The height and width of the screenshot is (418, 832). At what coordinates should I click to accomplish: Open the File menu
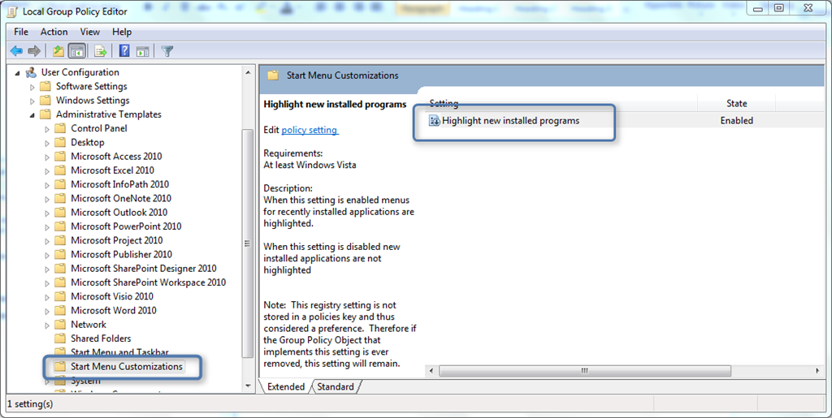click(21, 32)
